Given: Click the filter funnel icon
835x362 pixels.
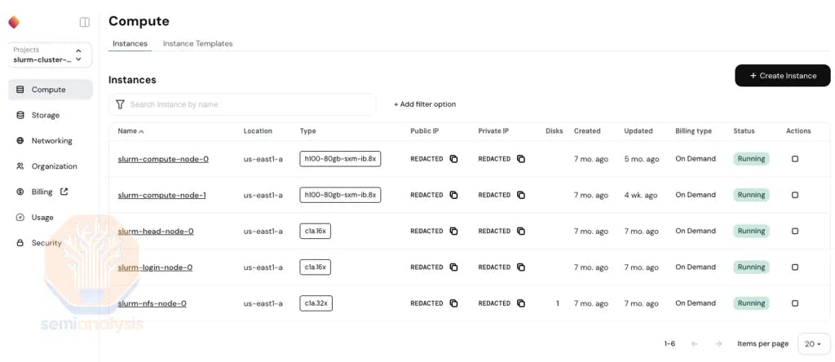Looking at the screenshot, I should (x=121, y=104).
